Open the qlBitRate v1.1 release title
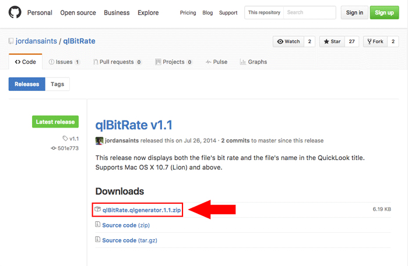The image size is (408, 266). pyautogui.click(x=133, y=125)
